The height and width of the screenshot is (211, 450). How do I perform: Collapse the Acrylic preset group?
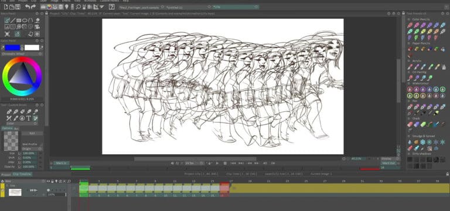point(408,61)
